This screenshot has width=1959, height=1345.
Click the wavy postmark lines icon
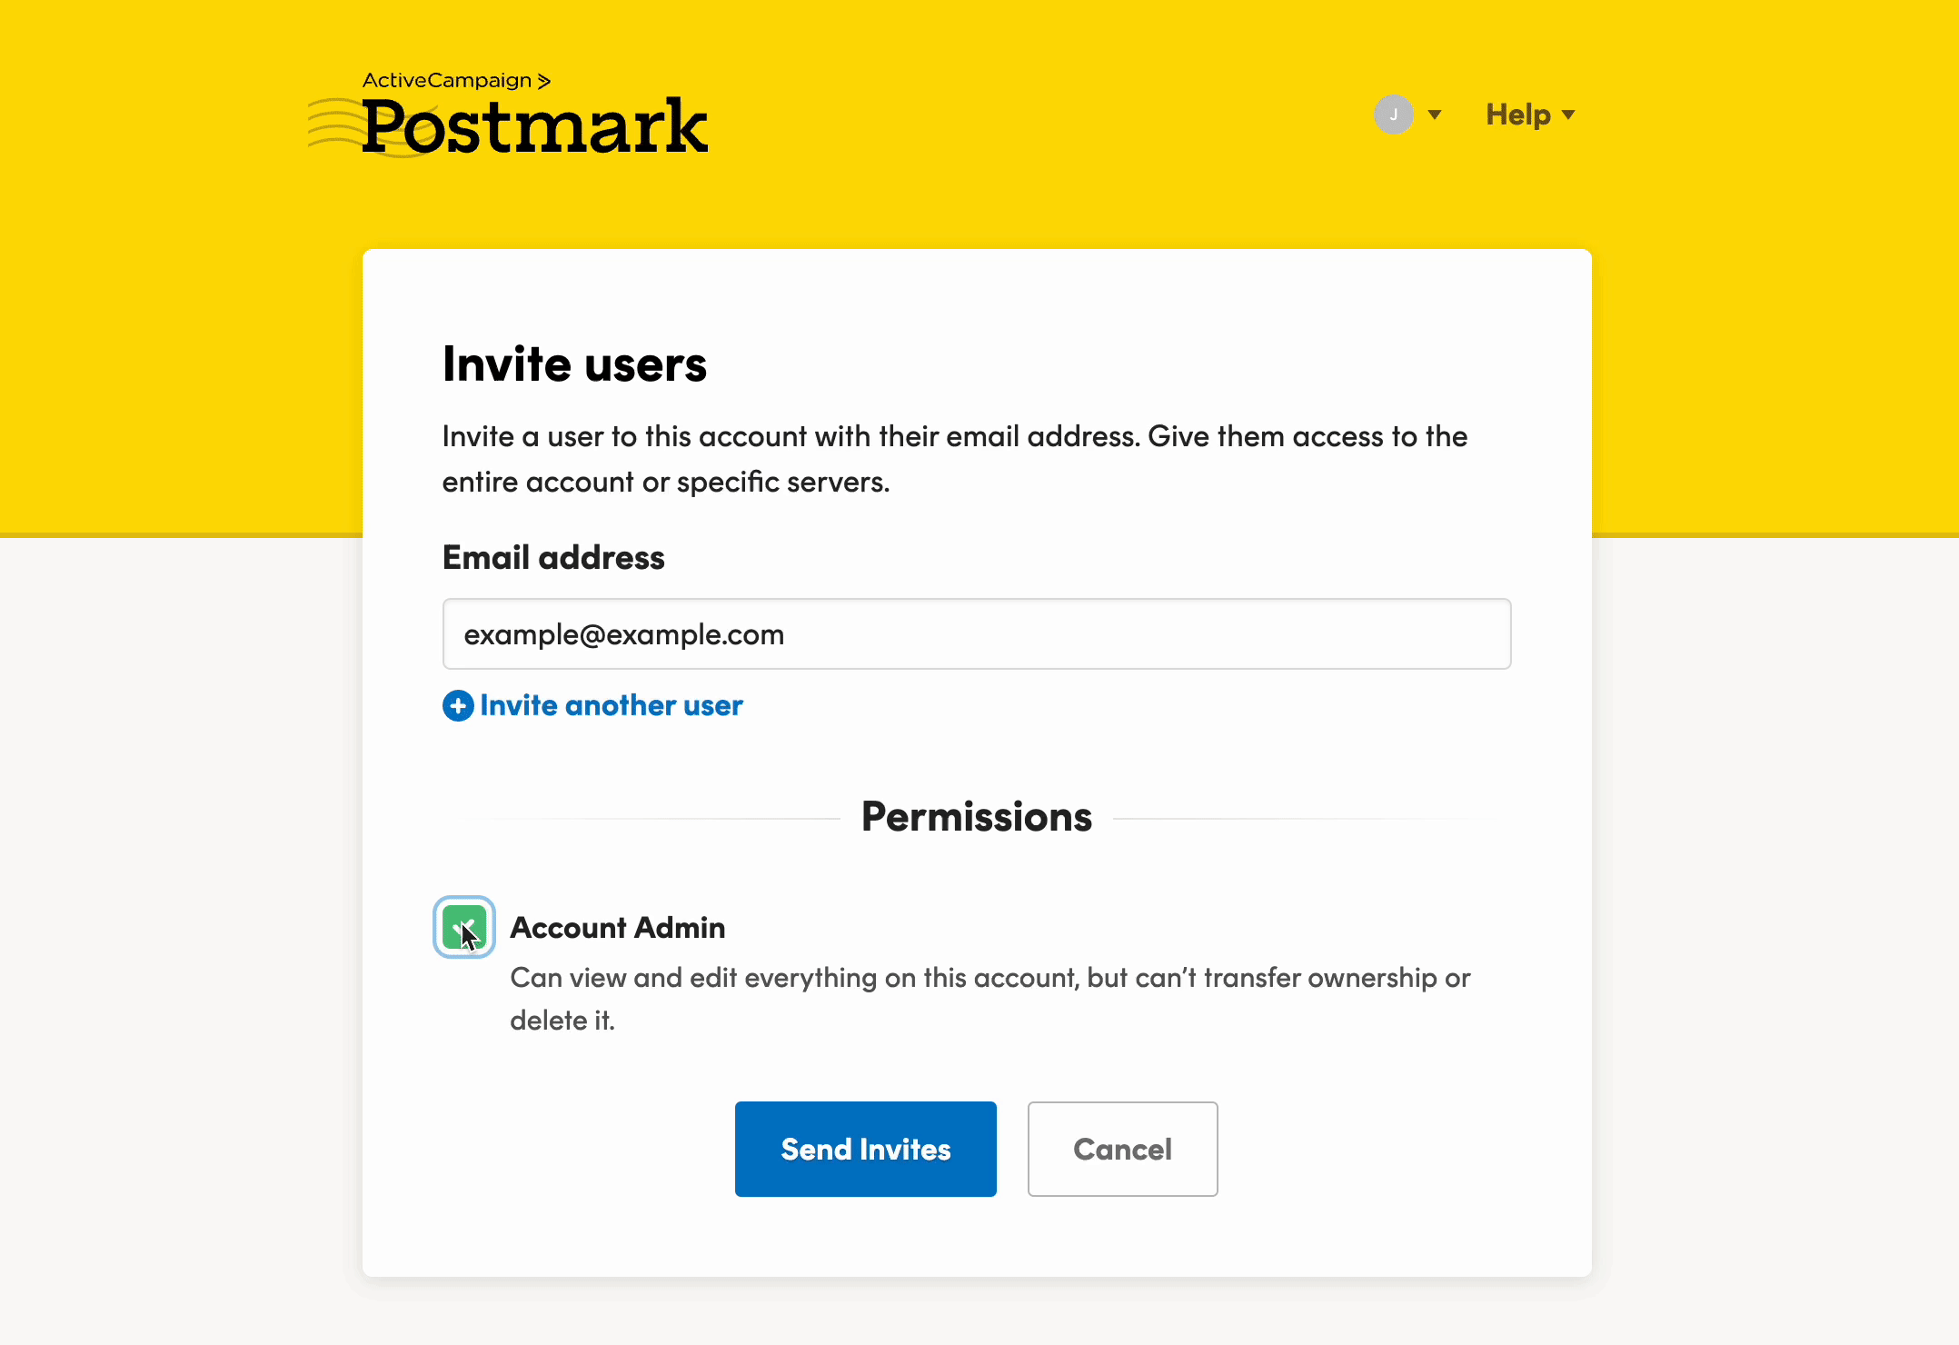(334, 125)
